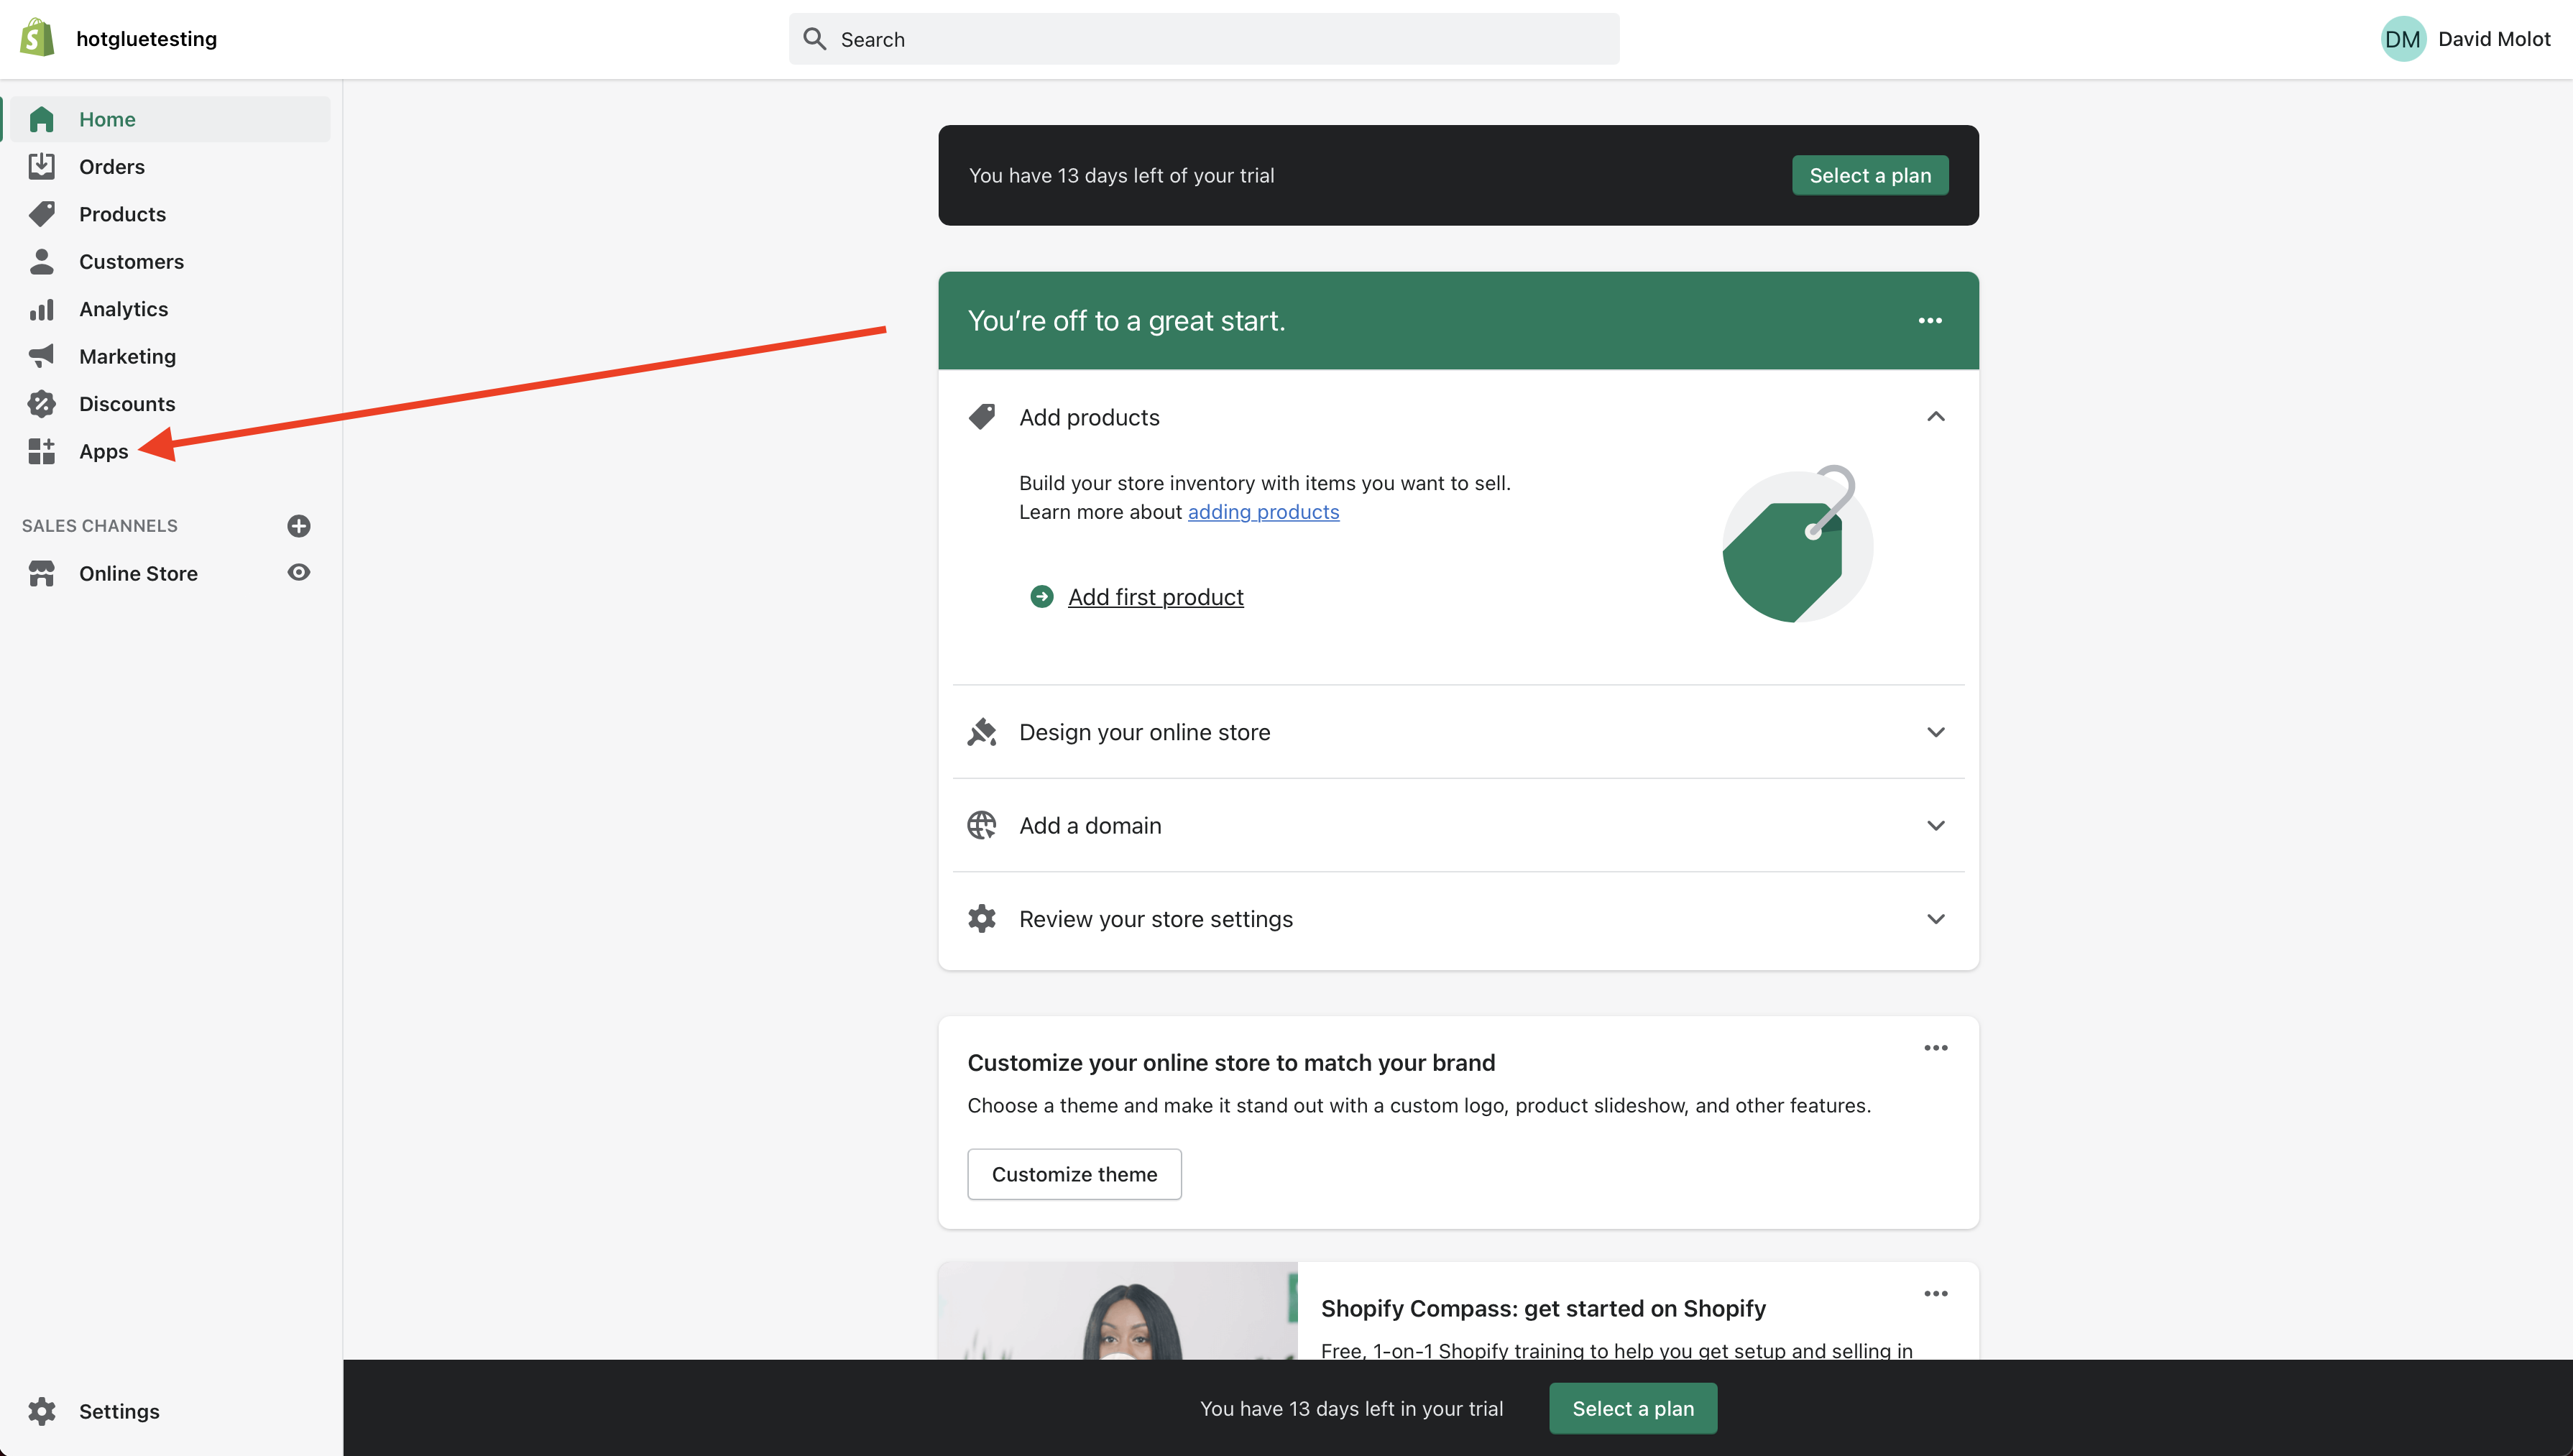This screenshot has width=2573, height=1456.
Task: Click the Customize your online store heading
Action: (1231, 1062)
